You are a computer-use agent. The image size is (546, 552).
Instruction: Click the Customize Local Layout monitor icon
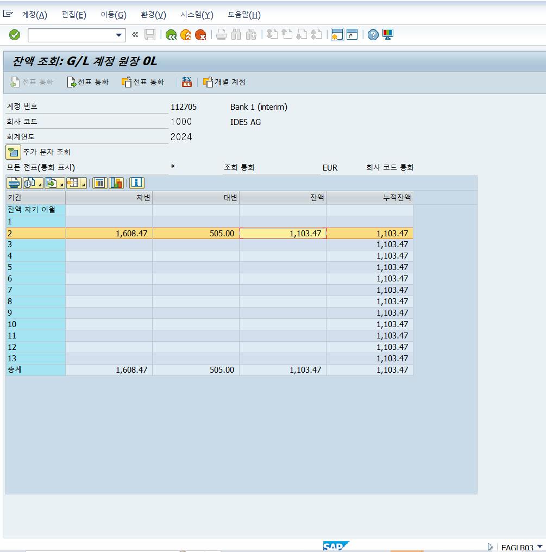(x=388, y=35)
